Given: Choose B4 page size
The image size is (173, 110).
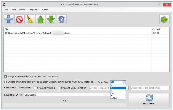Looking at the screenshot, I should tap(118, 93).
